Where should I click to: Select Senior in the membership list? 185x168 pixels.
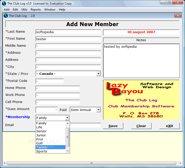(x=51, y=131)
